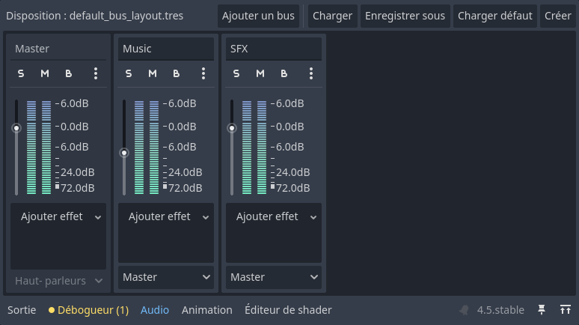Open the SFX bus options menu
Image resolution: width=579 pixels, height=325 pixels.
311,73
